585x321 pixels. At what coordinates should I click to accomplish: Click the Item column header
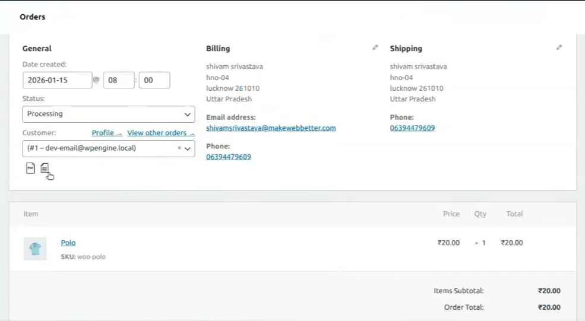coord(30,214)
